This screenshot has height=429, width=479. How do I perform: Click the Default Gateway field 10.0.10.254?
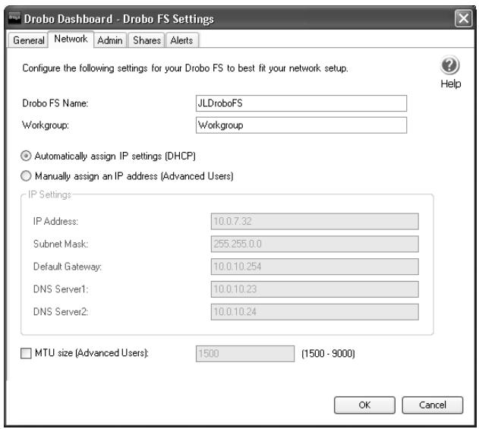point(314,267)
